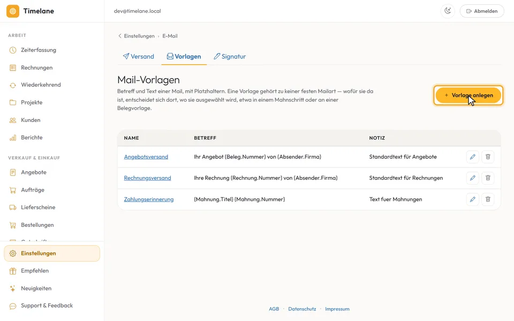
Task: Click the Mahnung.Titel subject cell
Action: 239,199
